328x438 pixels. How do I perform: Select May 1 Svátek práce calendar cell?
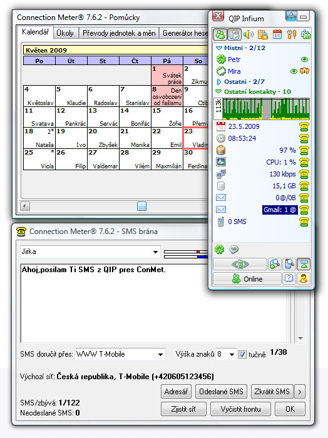coord(167,75)
